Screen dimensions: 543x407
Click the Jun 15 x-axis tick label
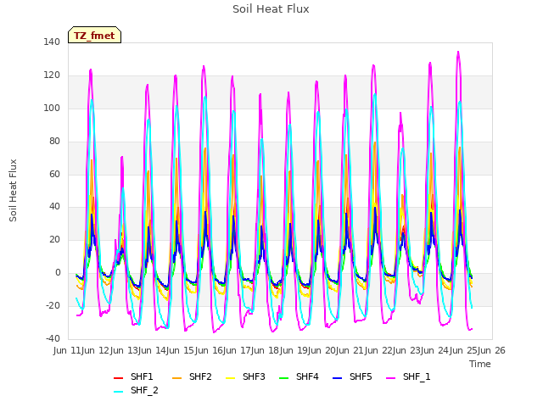click(x=181, y=350)
